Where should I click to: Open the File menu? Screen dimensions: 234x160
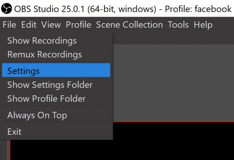pos(9,25)
